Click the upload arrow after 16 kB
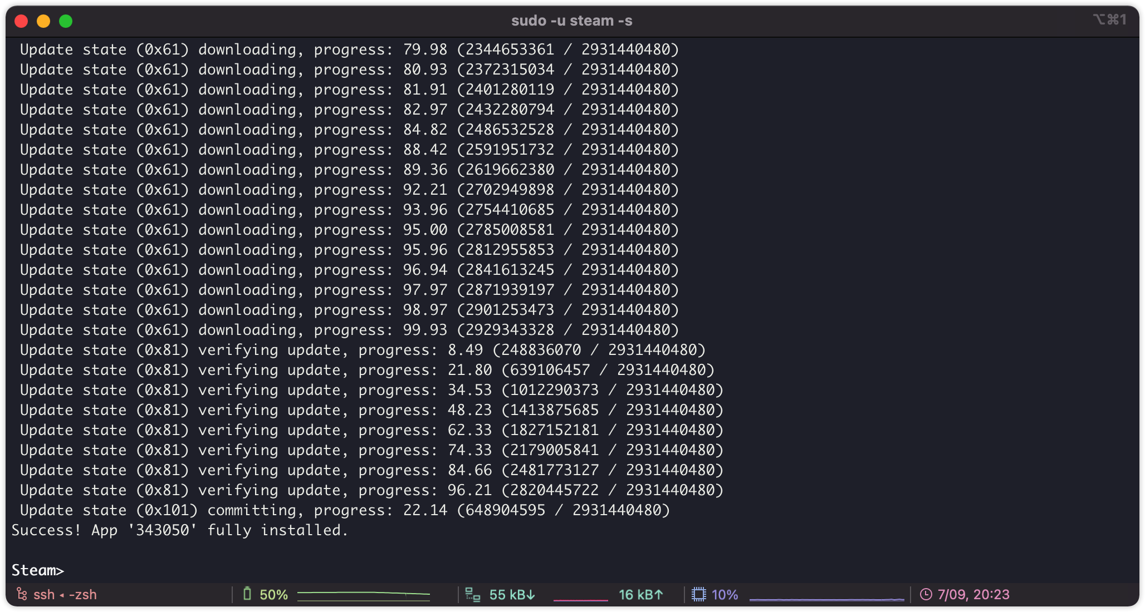The height and width of the screenshot is (612, 1145). tap(659, 595)
